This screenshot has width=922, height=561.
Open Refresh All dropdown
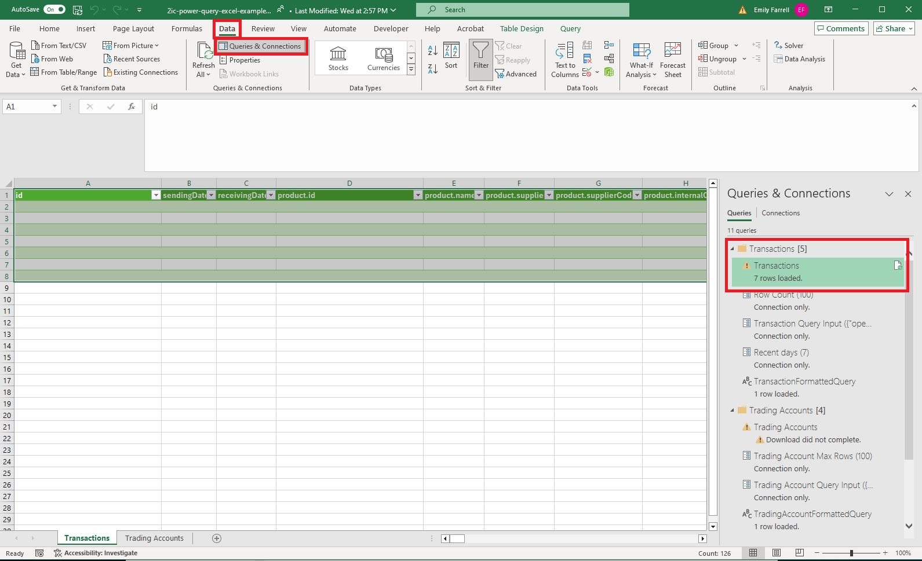coord(203,75)
